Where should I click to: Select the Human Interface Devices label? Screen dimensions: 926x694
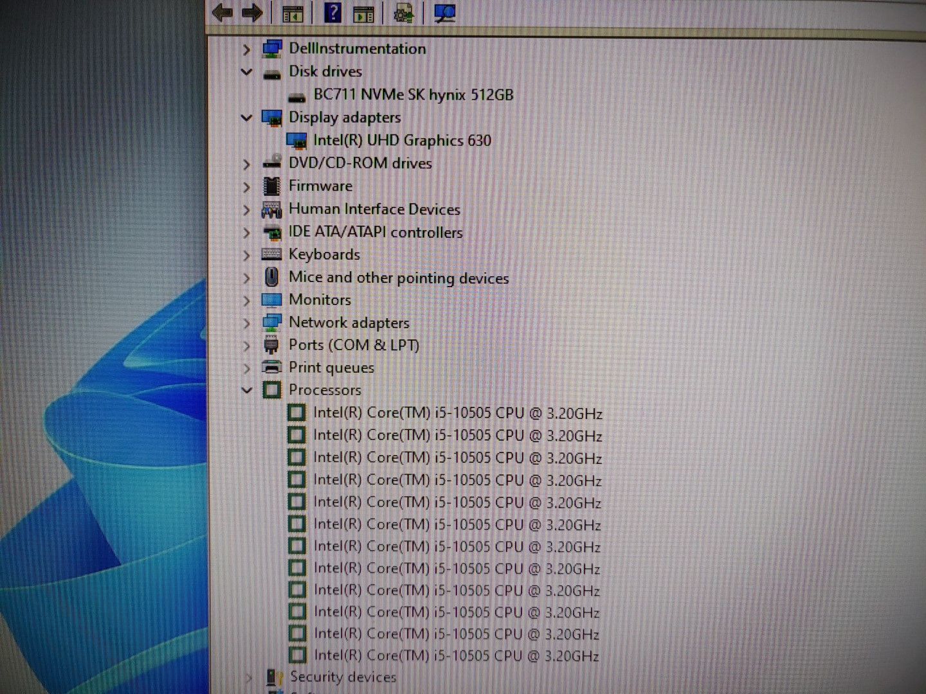(374, 209)
